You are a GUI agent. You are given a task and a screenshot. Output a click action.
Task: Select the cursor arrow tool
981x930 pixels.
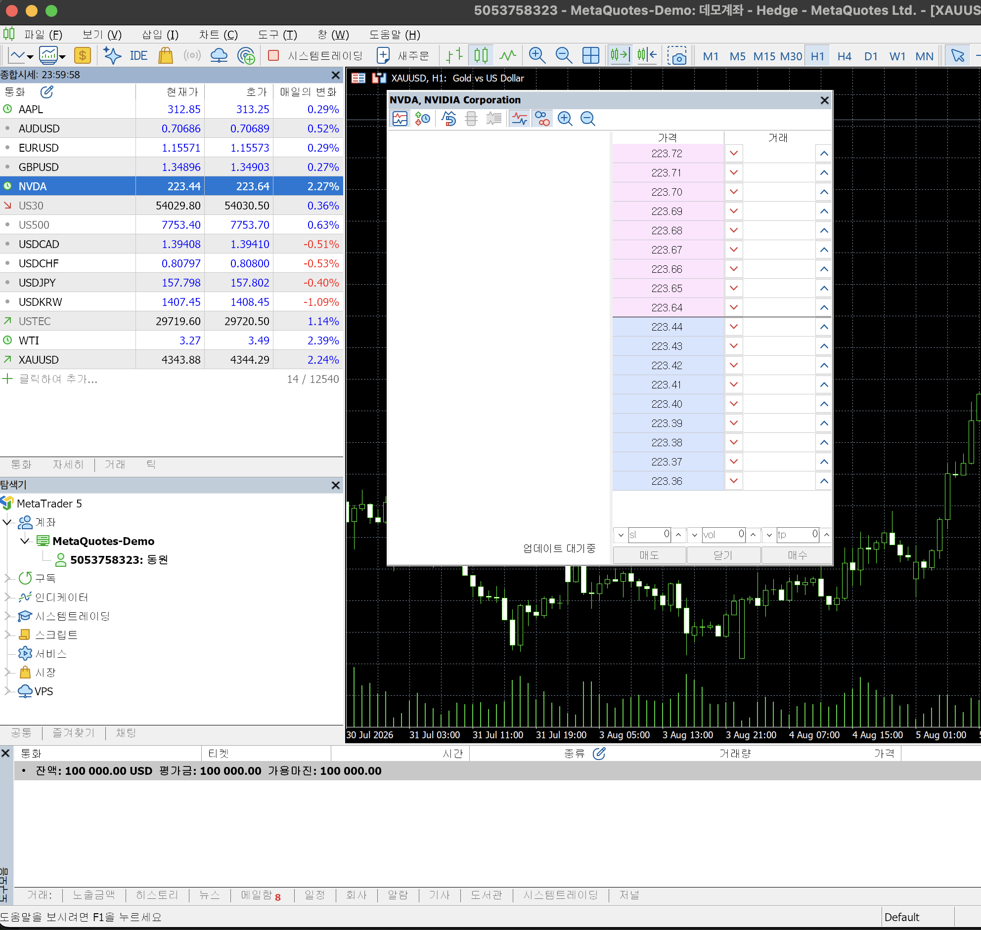coord(958,55)
